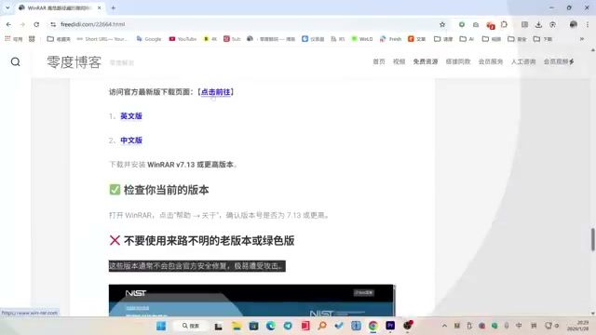Open the 中文版 download link
The image size is (596, 335).
coord(131,141)
